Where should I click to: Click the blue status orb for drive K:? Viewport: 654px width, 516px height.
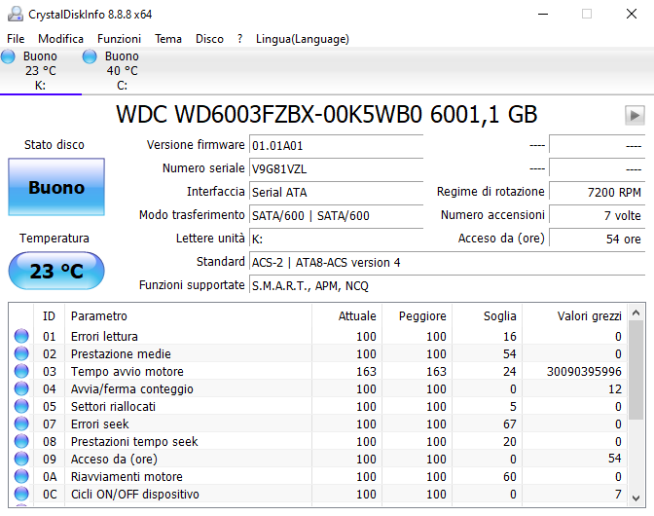(x=8, y=56)
